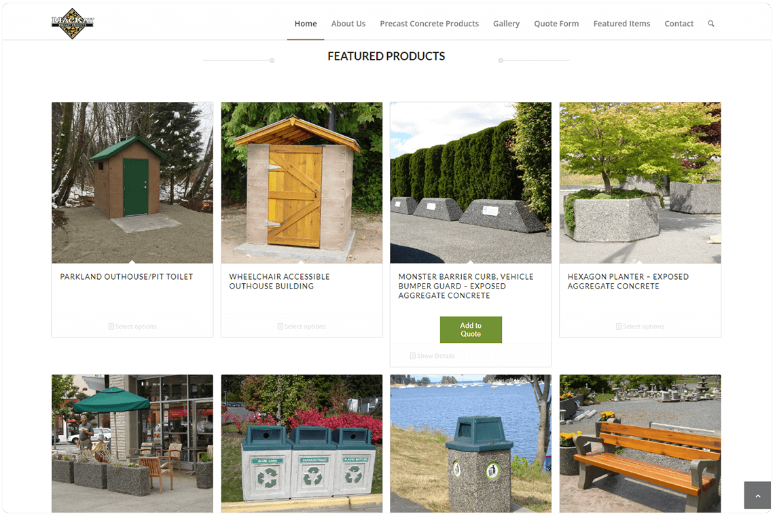Select options for Parkland Outhouse
This screenshot has width=775, height=516.
click(132, 327)
